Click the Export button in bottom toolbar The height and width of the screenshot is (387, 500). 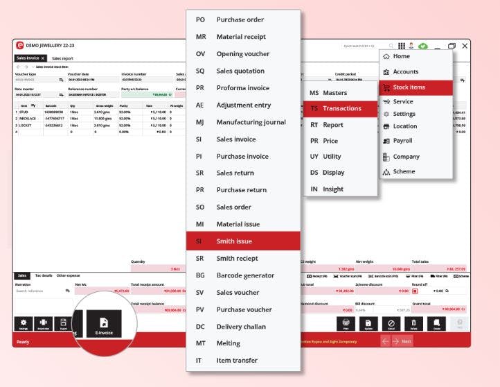[63, 324]
